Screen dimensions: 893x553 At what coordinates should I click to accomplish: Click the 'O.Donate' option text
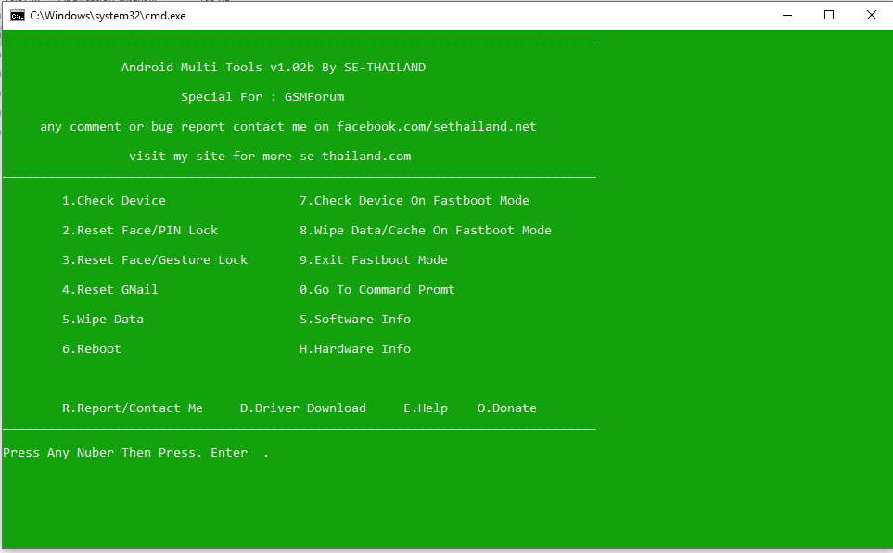(507, 408)
